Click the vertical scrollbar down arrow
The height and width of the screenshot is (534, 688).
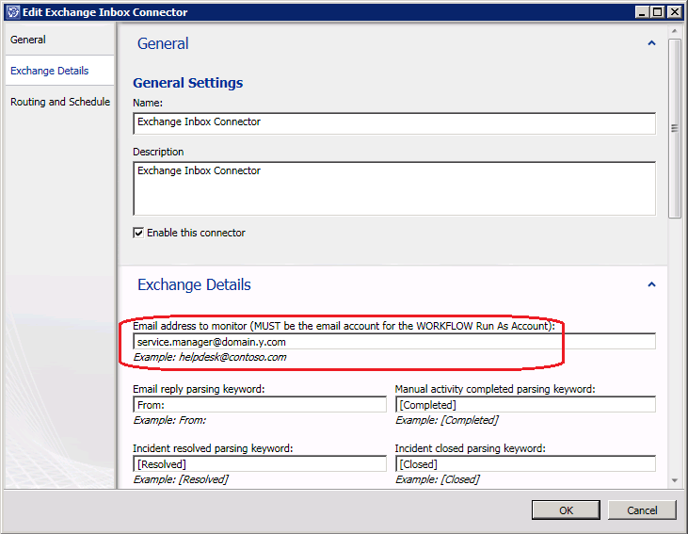tap(674, 480)
